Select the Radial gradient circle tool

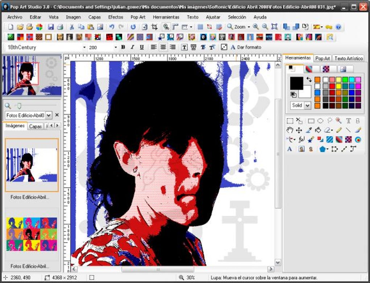point(358,140)
